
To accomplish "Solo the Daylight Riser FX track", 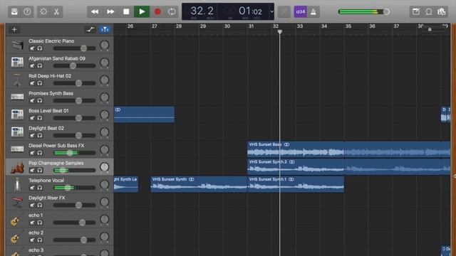I will (40, 206).
